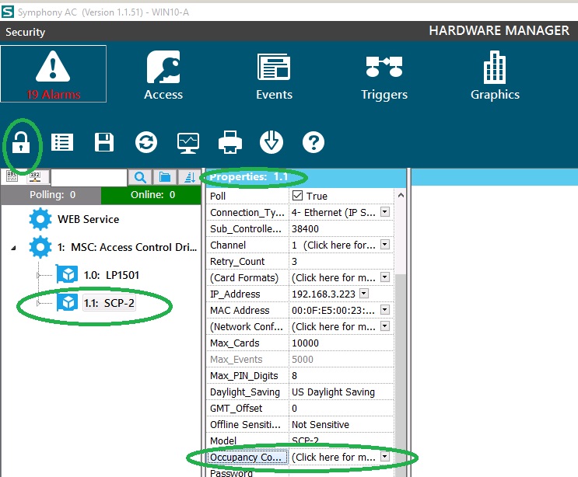
Task: Open the MAC Address dropdown arrow
Action: point(385,309)
